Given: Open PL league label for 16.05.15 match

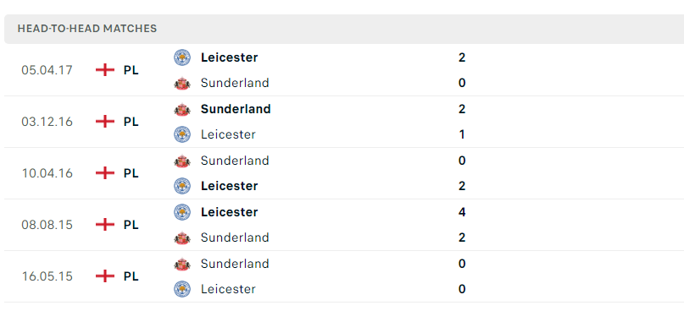Looking at the screenshot, I should click(131, 276).
